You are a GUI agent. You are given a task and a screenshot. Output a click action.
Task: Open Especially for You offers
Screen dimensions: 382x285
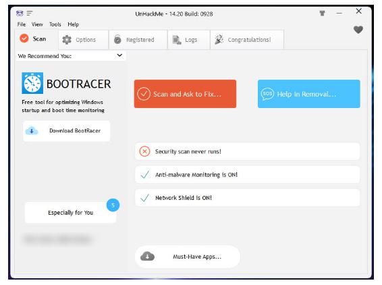click(x=70, y=213)
